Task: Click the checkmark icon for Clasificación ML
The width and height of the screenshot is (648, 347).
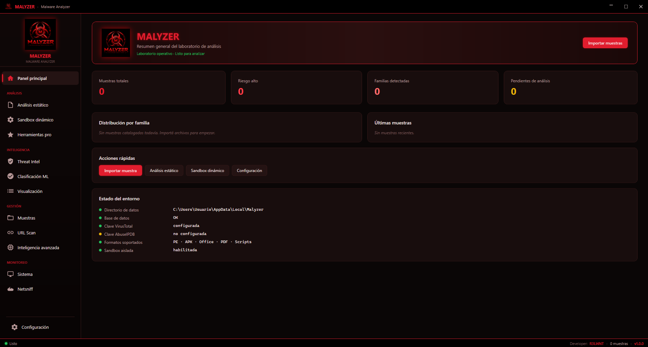Action: (x=10, y=176)
